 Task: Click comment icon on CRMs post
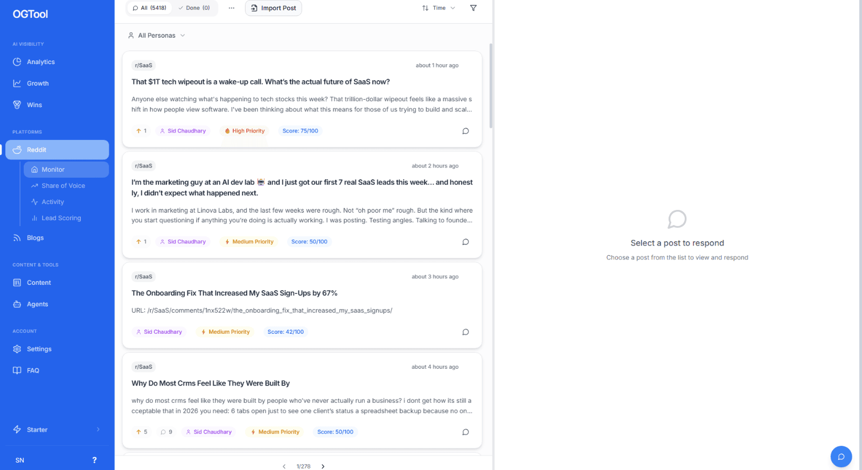coord(465,432)
